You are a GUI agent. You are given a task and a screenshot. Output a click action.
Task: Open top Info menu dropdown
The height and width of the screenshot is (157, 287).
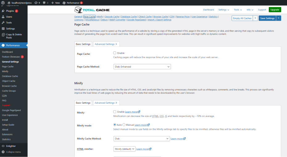coord(250,10)
